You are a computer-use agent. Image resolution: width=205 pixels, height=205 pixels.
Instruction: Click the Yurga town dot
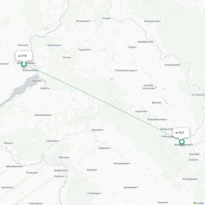pos(110,18)
